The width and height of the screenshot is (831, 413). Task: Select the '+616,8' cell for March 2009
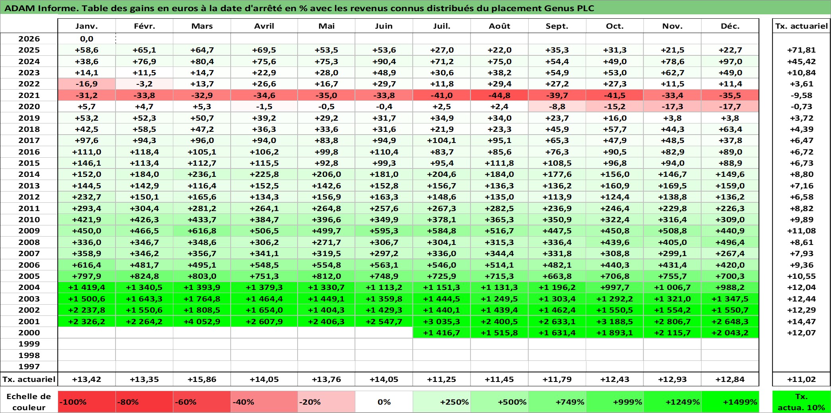(x=202, y=231)
